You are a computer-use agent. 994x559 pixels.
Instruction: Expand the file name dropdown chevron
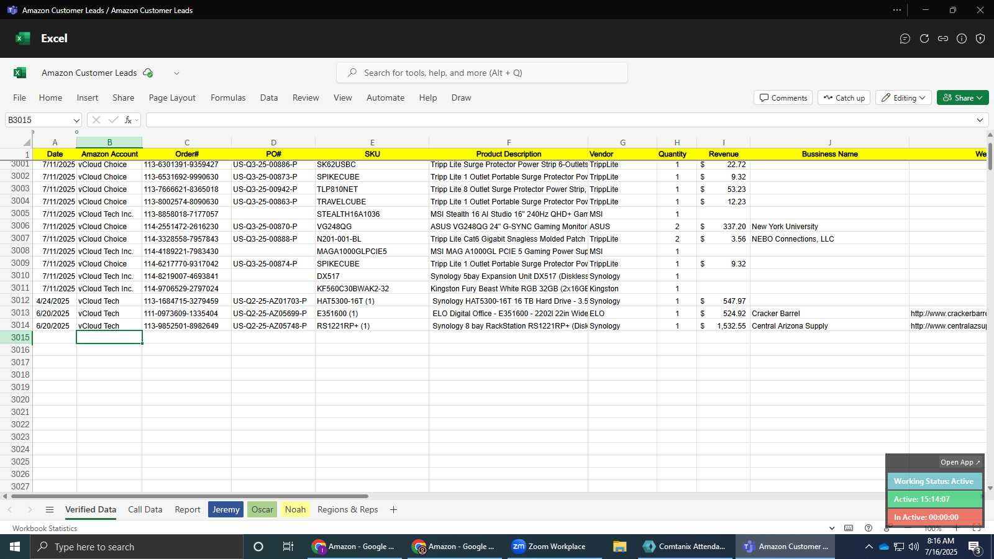[176, 73]
